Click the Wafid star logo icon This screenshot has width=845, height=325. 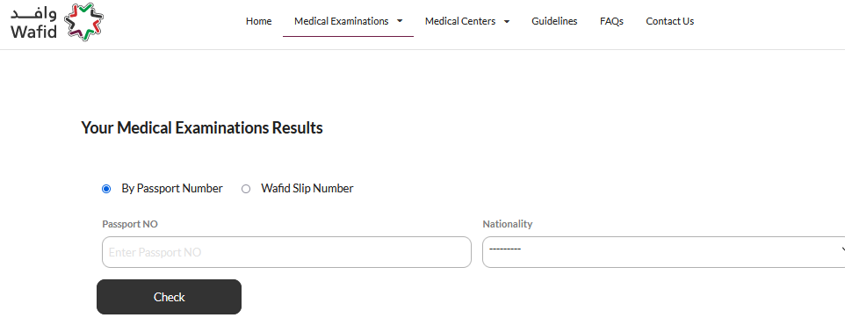pyautogui.click(x=83, y=22)
